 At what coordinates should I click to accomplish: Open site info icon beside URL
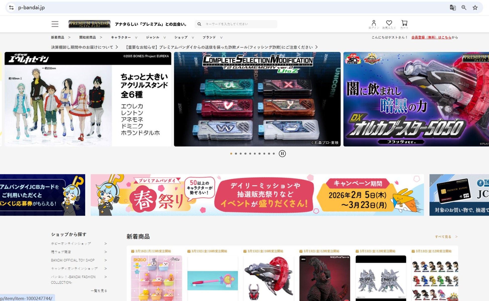11,8
